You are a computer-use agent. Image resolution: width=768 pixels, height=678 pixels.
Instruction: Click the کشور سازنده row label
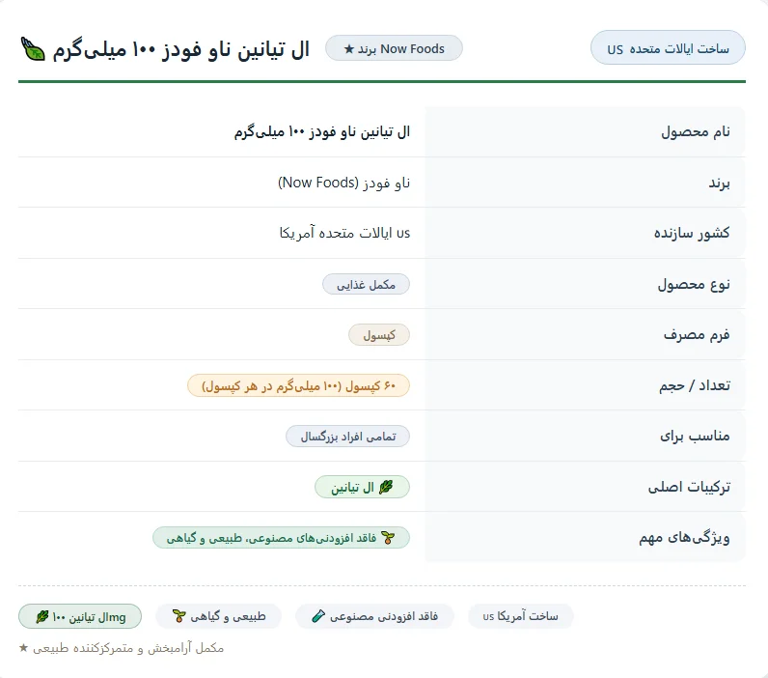692,233
